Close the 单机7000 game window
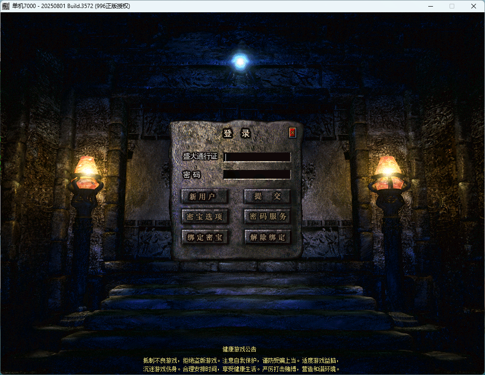Viewport: 485px width, 375px height. click(x=473, y=6)
